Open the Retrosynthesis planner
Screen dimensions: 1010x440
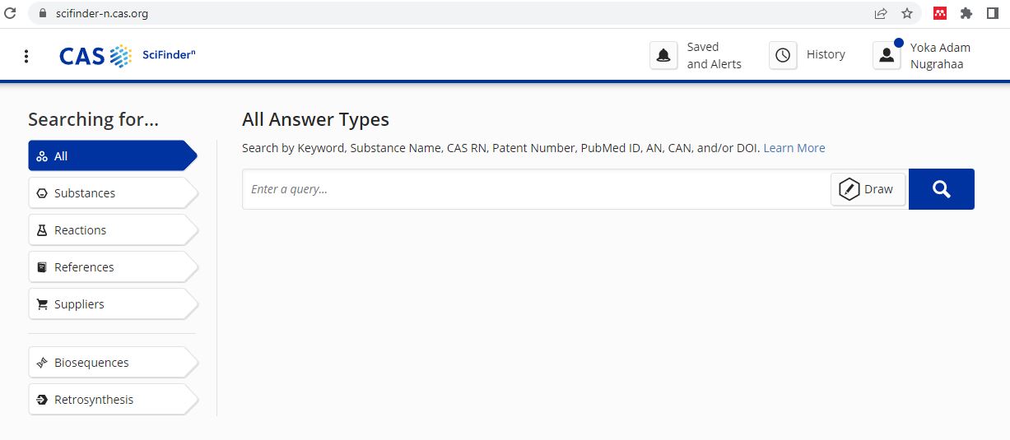[x=113, y=400]
